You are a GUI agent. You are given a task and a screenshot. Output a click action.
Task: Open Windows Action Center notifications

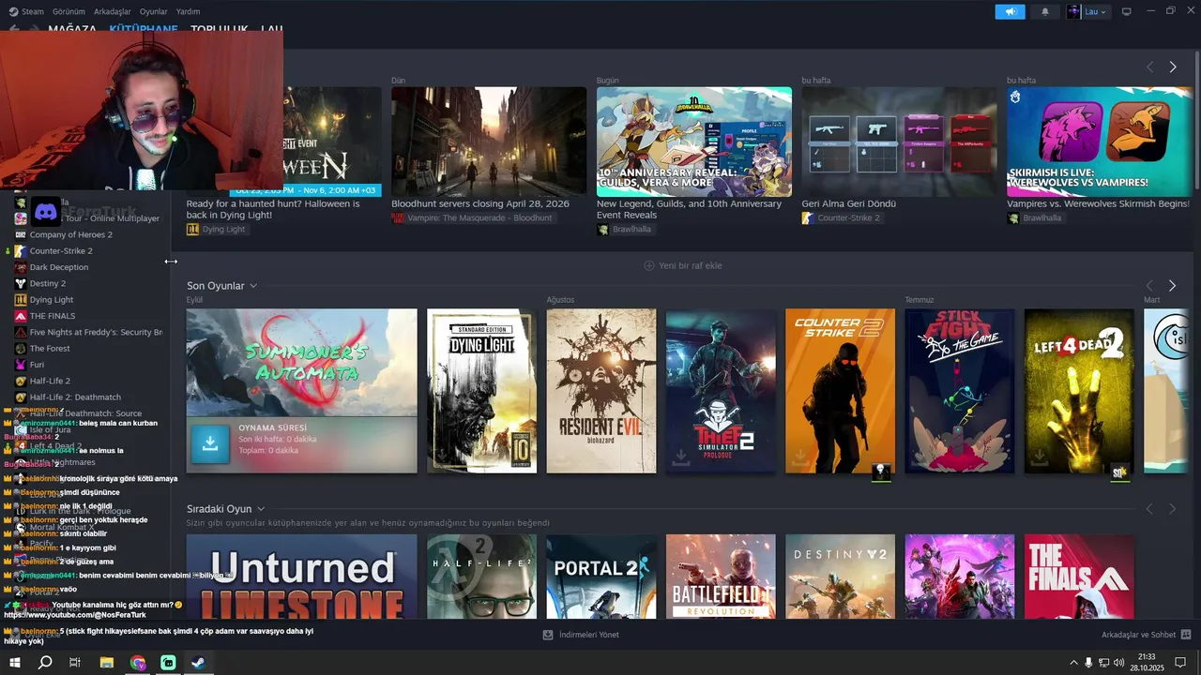(x=1180, y=663)
